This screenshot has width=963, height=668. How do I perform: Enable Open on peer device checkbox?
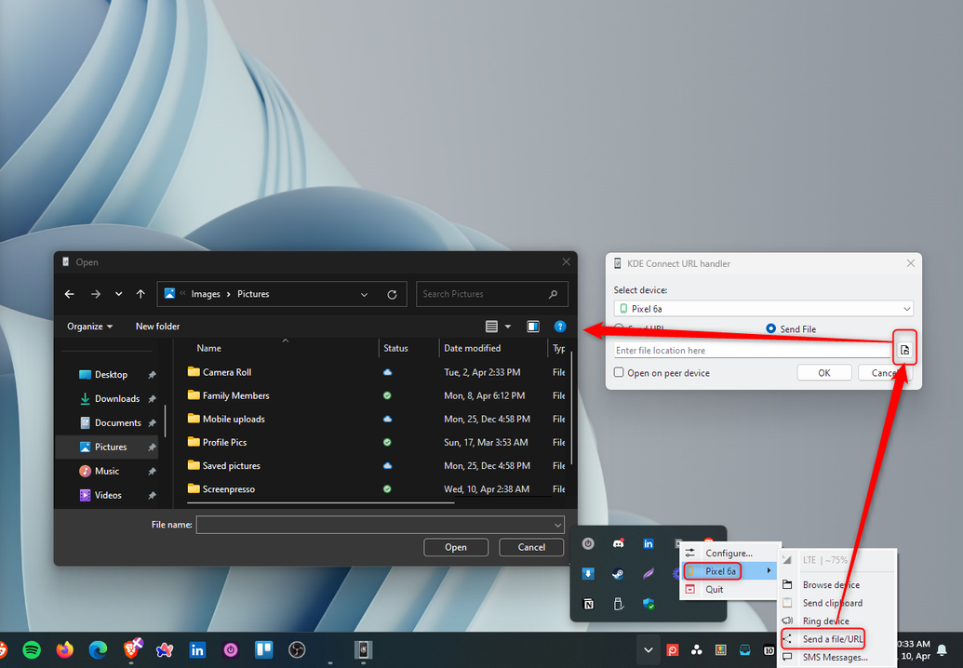pyautogui.click(x=619, y=372)
